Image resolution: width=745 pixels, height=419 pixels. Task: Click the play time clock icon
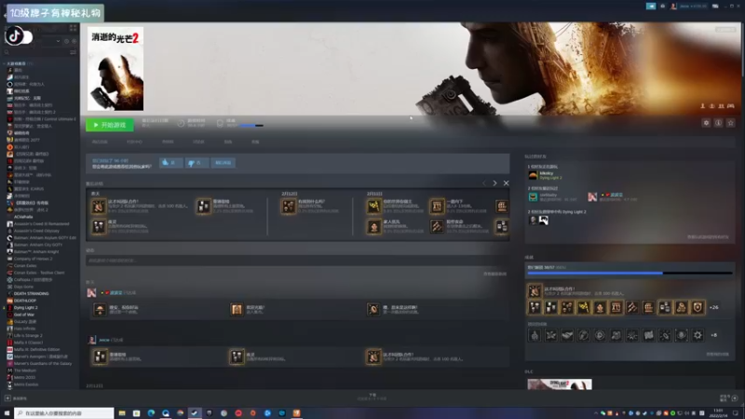tap(181, 124)
